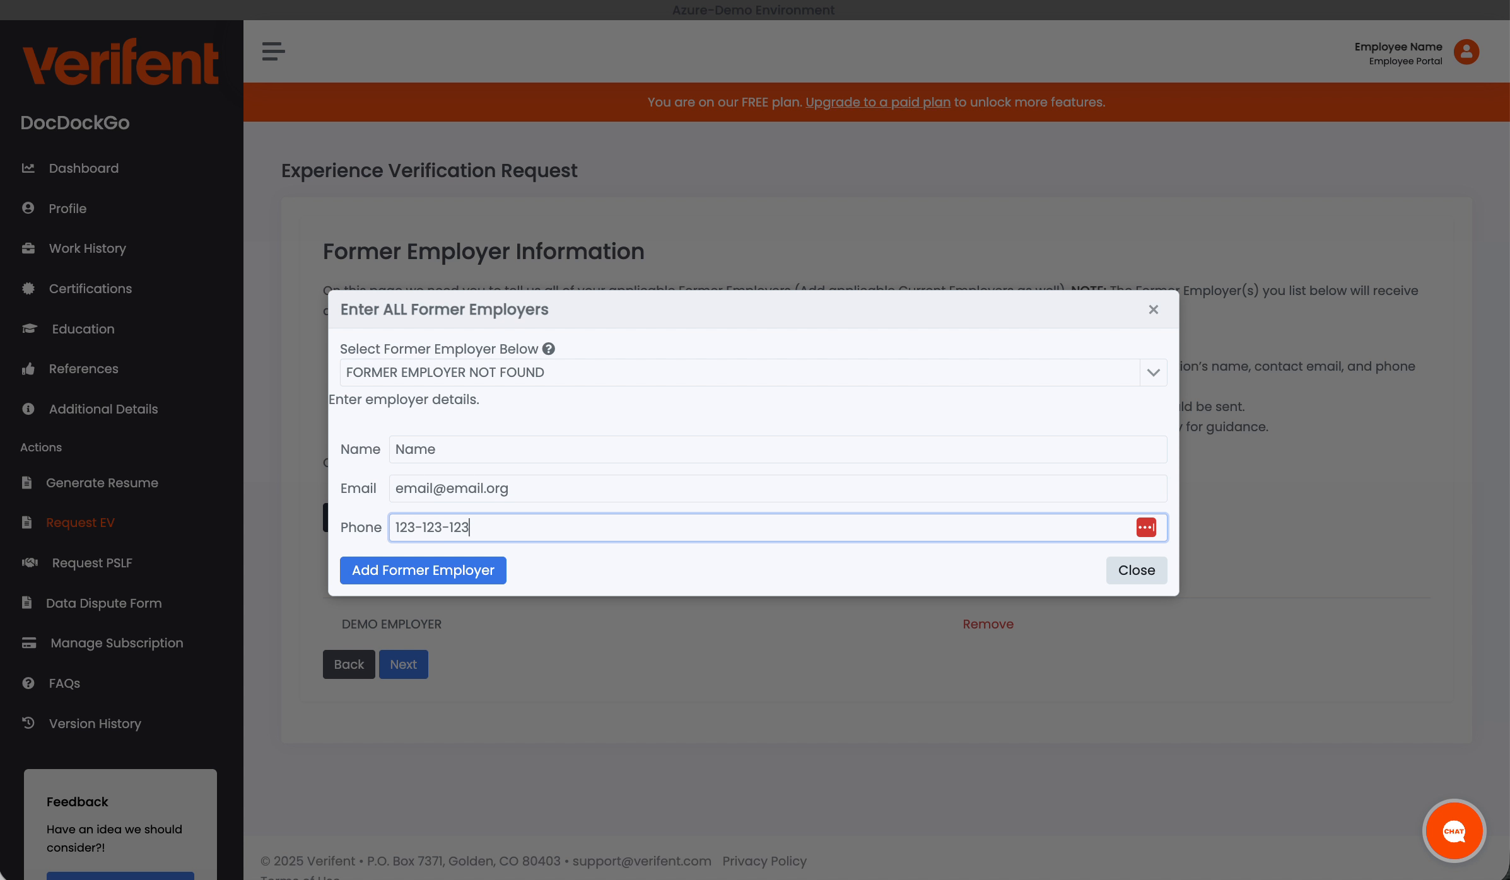Toggle the sidebar with the hamburger menu
Viewport: 1510px width, 880px height.
272,52
